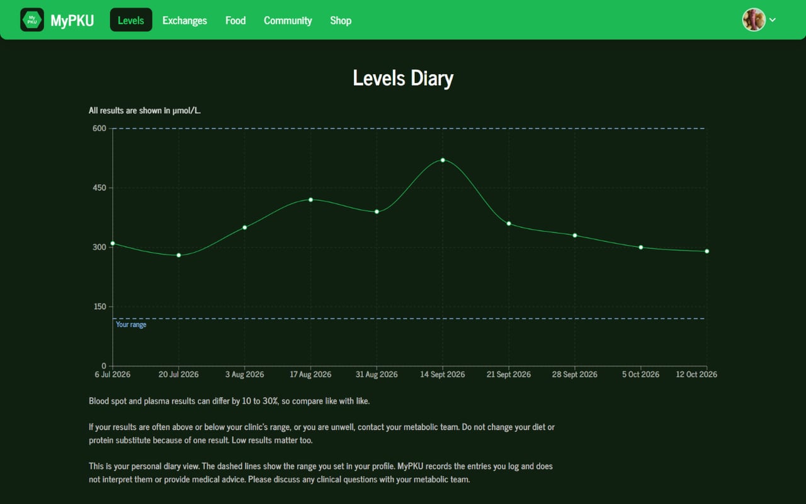This screenshot has width=806, height=504.
Task: Click the 150 y-axis label
Action: (x=99, y=307)
